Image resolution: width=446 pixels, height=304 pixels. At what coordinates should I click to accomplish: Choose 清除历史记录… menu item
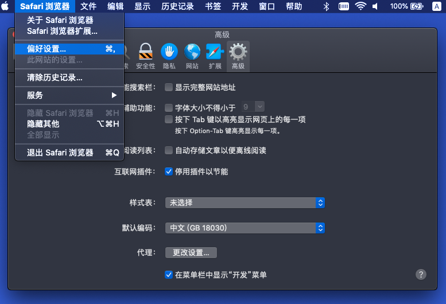click(69, 77)
